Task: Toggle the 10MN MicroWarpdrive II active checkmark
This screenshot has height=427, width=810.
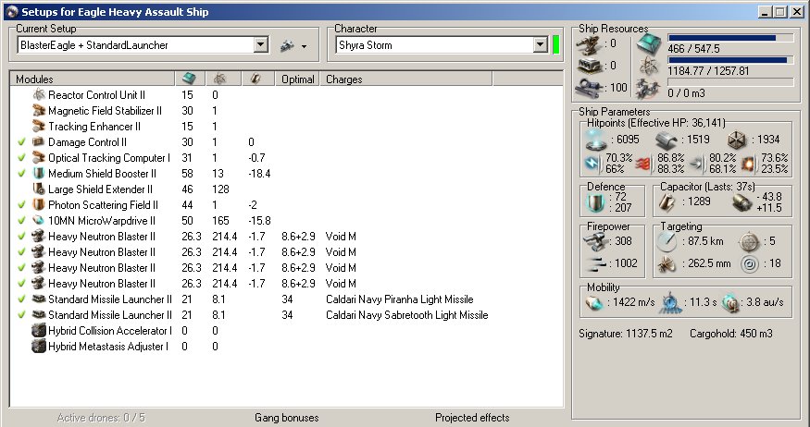Action: click(x=21, y=220)
